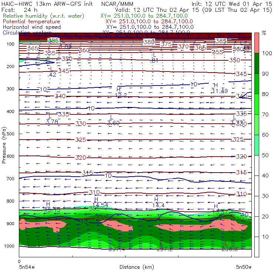Click the "297.2" surface temperature minimum value
Image resolution: width=274 pixels, height=274 pixels.
165,249
